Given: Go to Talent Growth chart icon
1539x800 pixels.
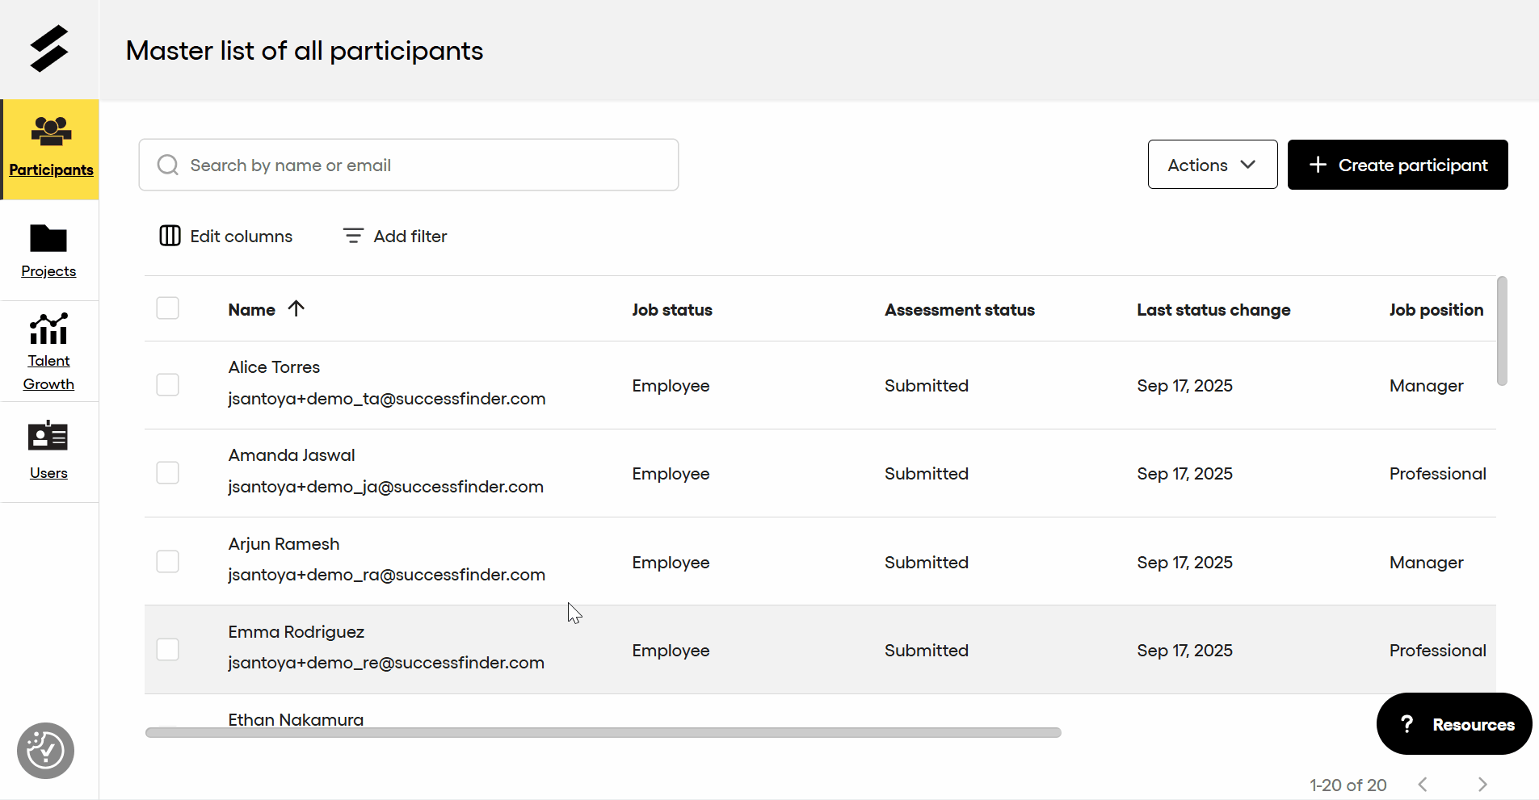Looking at the screenshot, I should (48, 329).
